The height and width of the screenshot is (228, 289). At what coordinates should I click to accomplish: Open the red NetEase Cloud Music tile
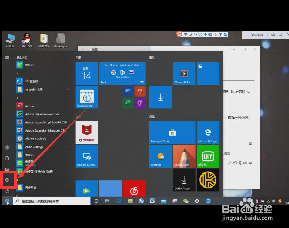[134, 188]
